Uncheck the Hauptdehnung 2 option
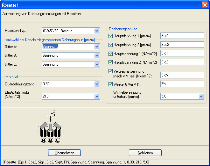Image resolution: width=210 pixels, height=166 pixels. click(111, 45)
